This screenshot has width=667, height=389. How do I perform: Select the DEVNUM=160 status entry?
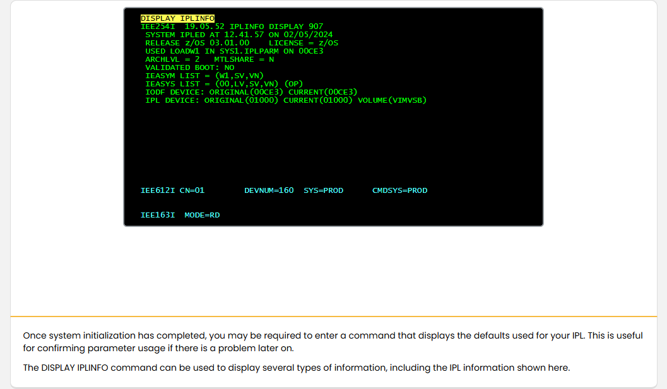pyautogui.click(x=269, y=190)
